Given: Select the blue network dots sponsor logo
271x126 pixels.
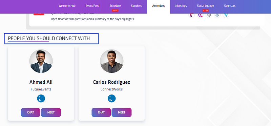Looking at the screenshot, I should 217,15.
